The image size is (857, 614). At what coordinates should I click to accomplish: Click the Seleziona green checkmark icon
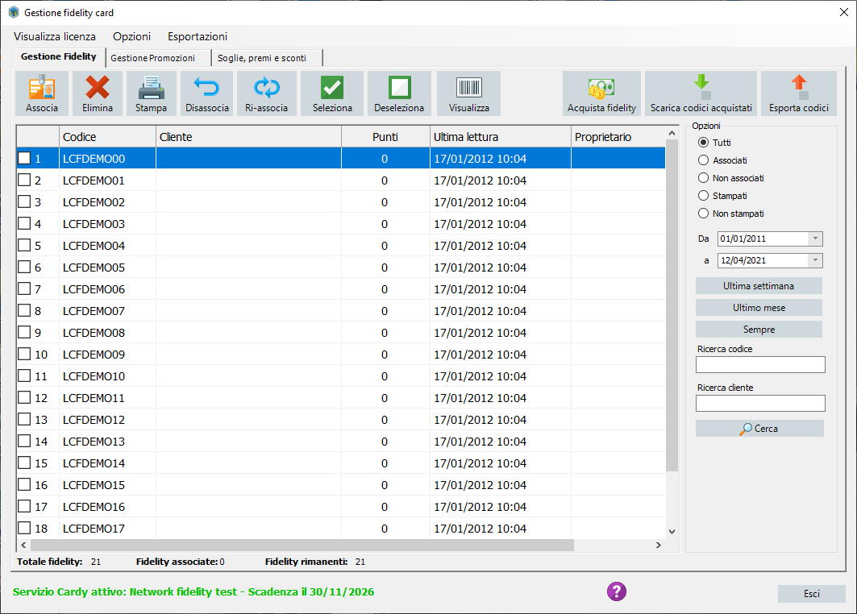pyautogui.click(x=332, y=87)
